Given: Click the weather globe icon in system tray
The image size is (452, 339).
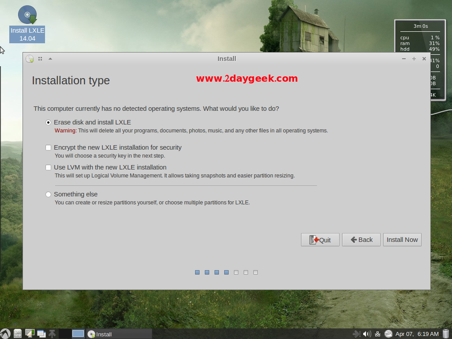Looking at the screenshot, I should coord(388,334).
